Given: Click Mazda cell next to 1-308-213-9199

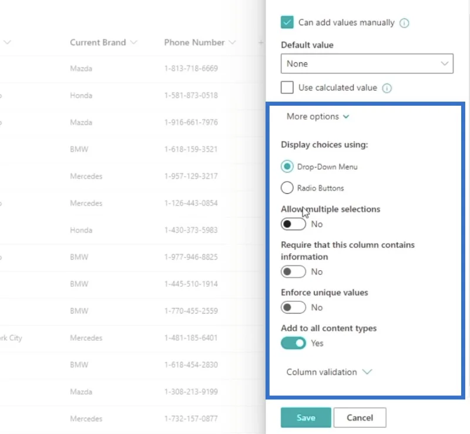Looking at the screenshot, I should point(81,392).
